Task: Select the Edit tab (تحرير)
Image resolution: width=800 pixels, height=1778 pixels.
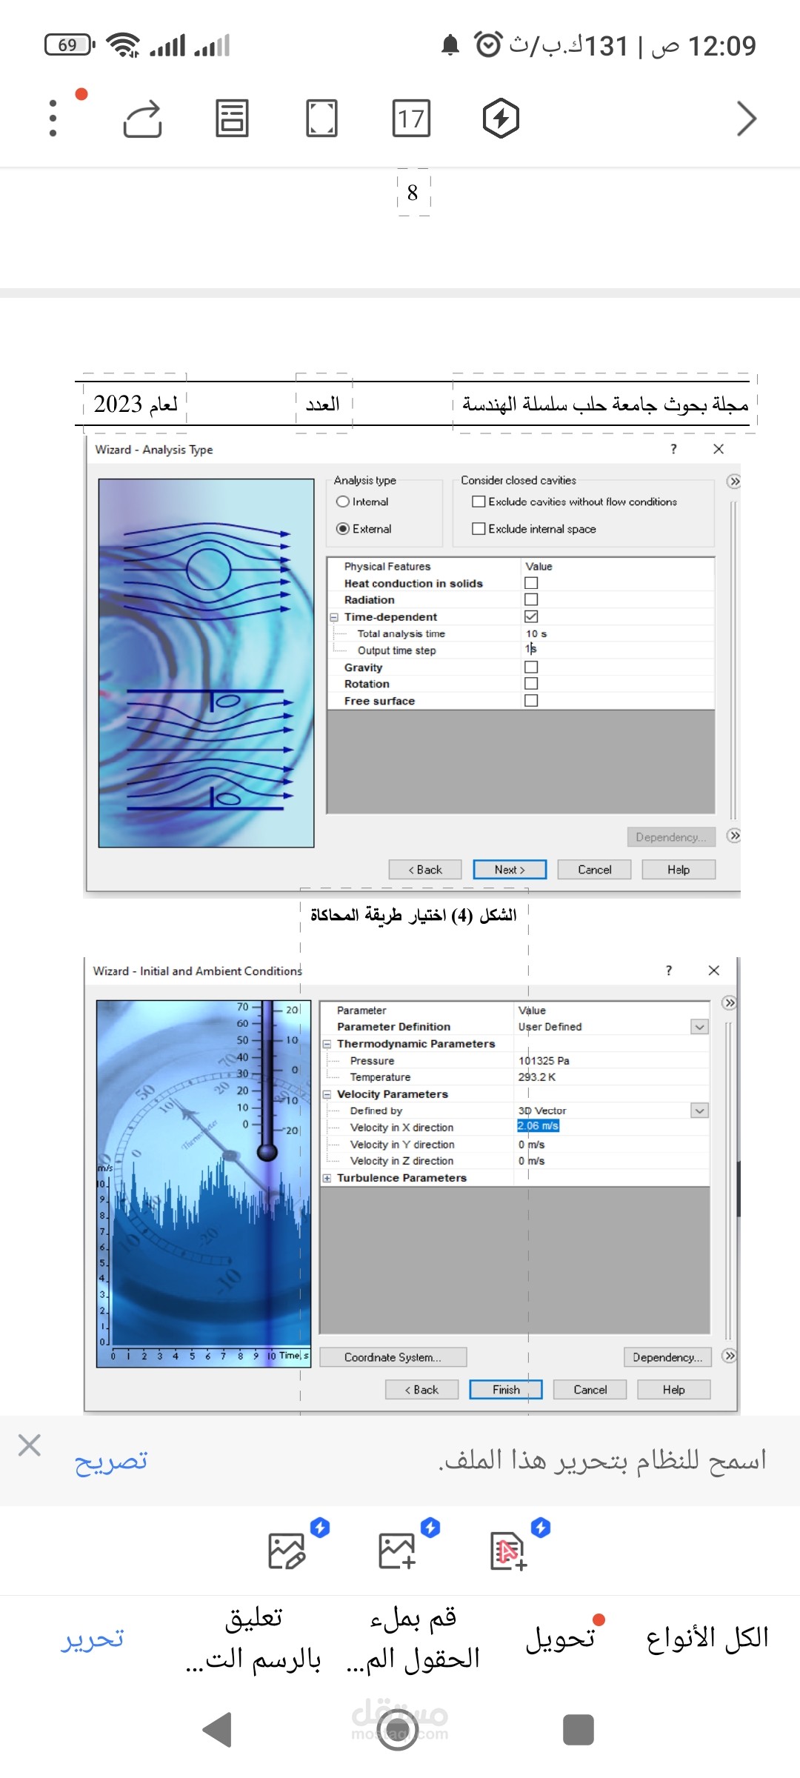Action: coord(93,1638)
